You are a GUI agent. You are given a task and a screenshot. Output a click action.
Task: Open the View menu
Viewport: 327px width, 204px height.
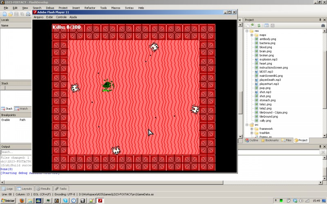(x=25, y=8)
